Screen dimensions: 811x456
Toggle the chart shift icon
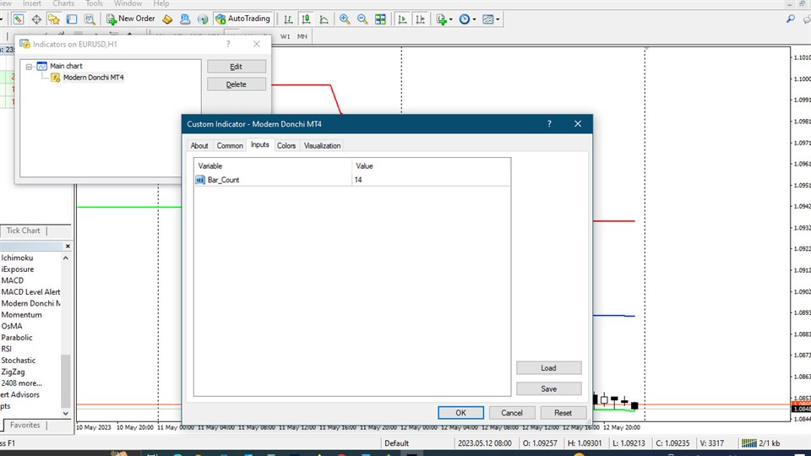coord(421,19)
